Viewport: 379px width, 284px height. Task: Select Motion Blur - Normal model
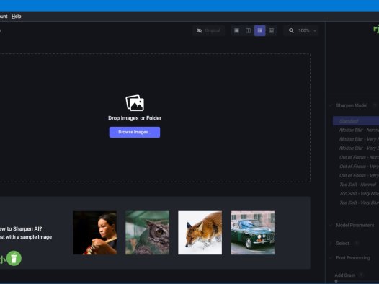(x=359, y=130)
